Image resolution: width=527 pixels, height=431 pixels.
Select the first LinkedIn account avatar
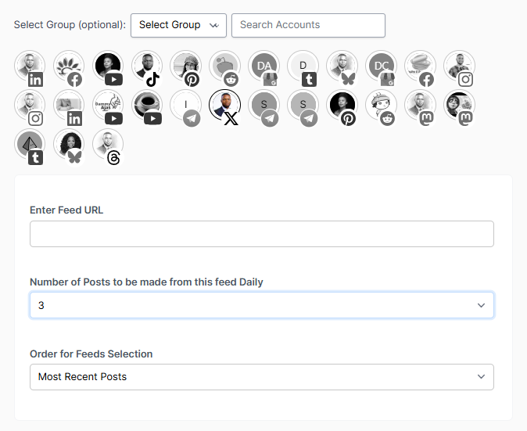30,66
